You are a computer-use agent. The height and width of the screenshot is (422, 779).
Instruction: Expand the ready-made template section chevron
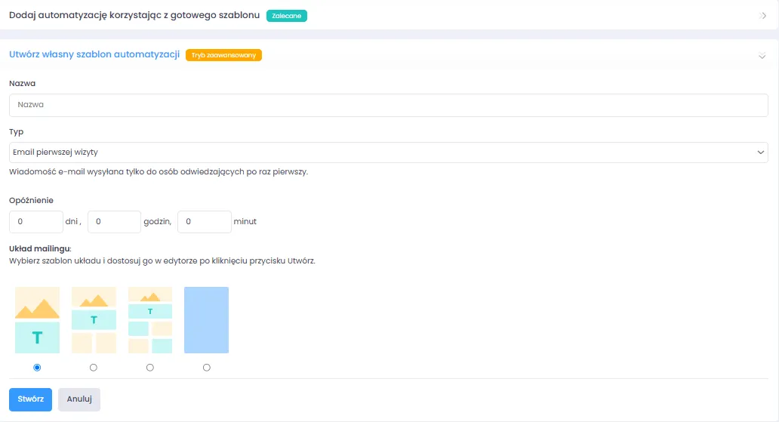coord(762,16)
